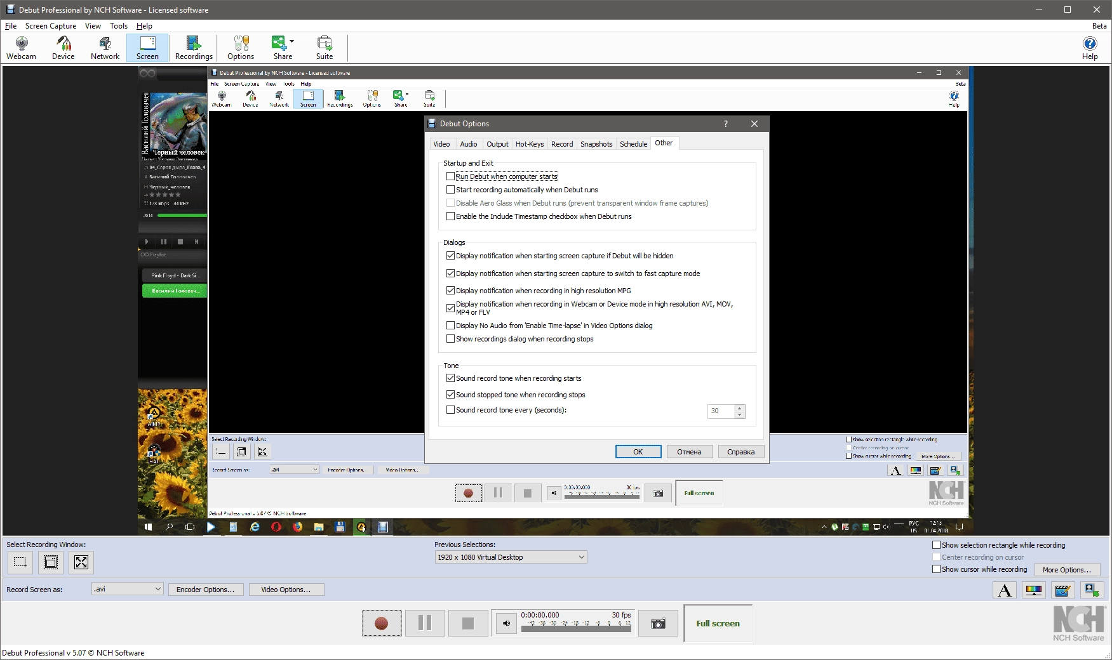Click the tone seconds input field
Screen dimensions: 1112x660
(x=721, y=411)
